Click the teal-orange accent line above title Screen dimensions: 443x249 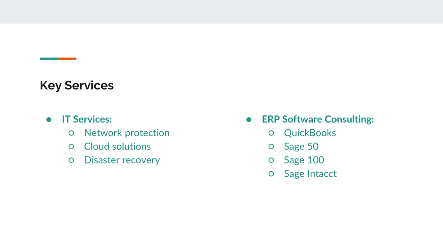pos(58,59)
